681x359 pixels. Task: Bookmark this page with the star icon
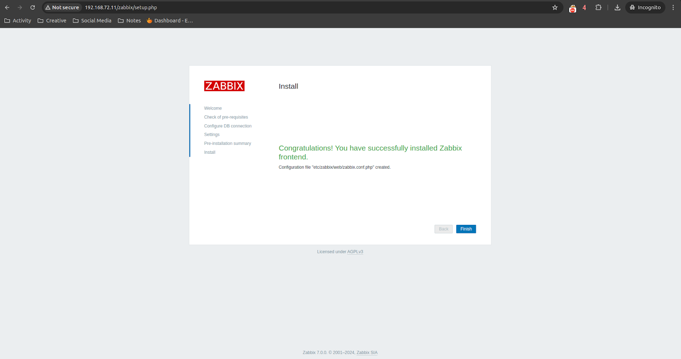point(555,8)
